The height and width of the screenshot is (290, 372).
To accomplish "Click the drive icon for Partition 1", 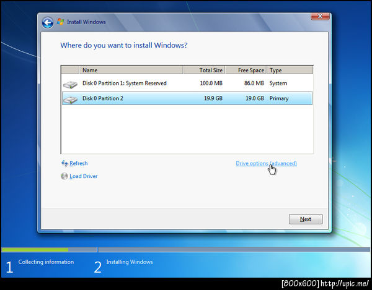I will pos(70,85).
